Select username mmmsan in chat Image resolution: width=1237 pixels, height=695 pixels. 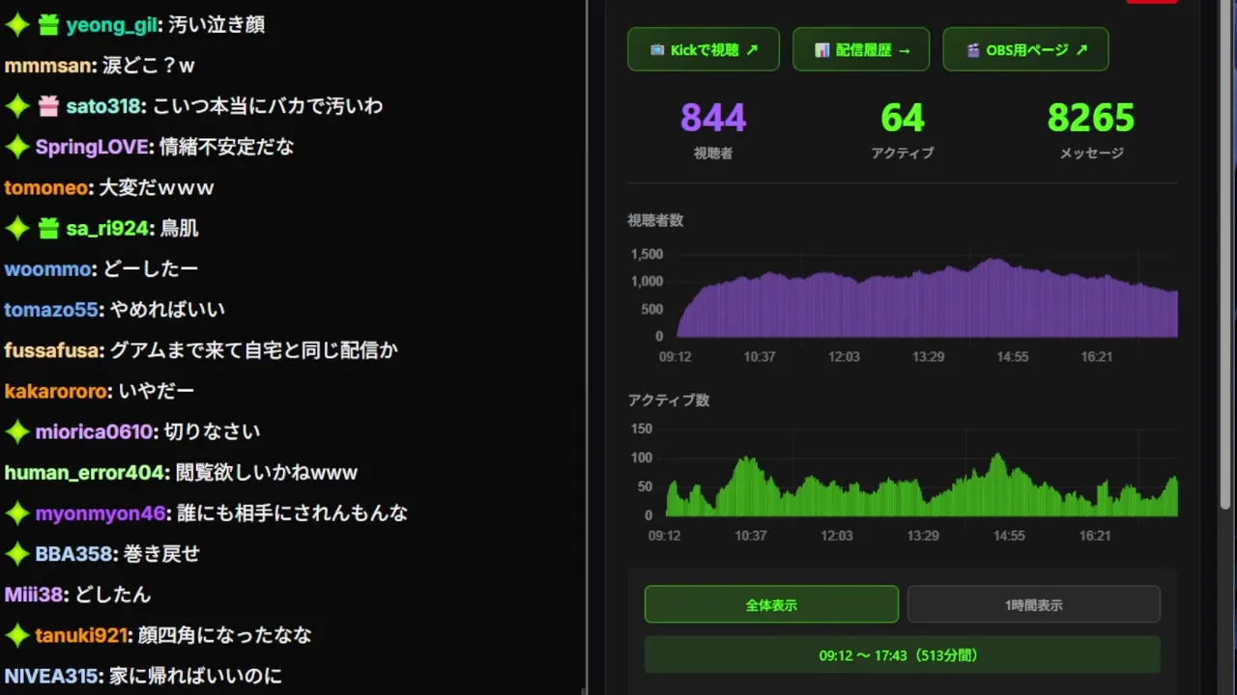49,66
